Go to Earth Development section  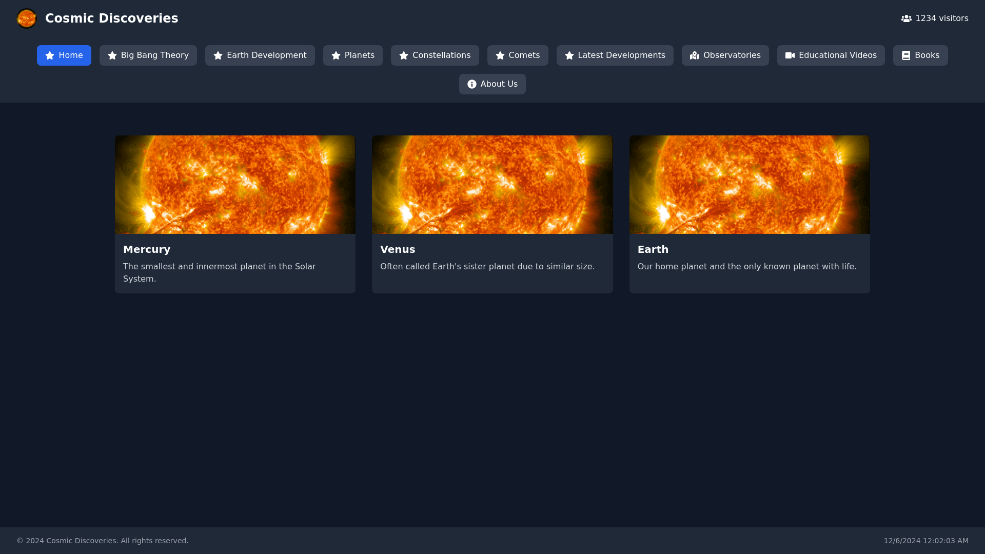(x=260, y=55)
